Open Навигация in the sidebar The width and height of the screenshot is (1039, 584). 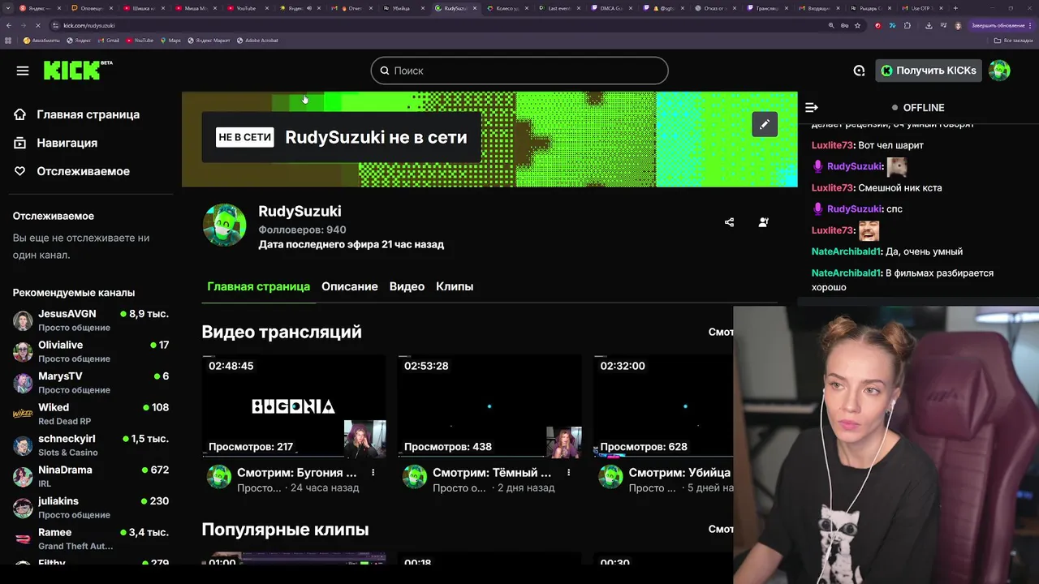(55, 143)
